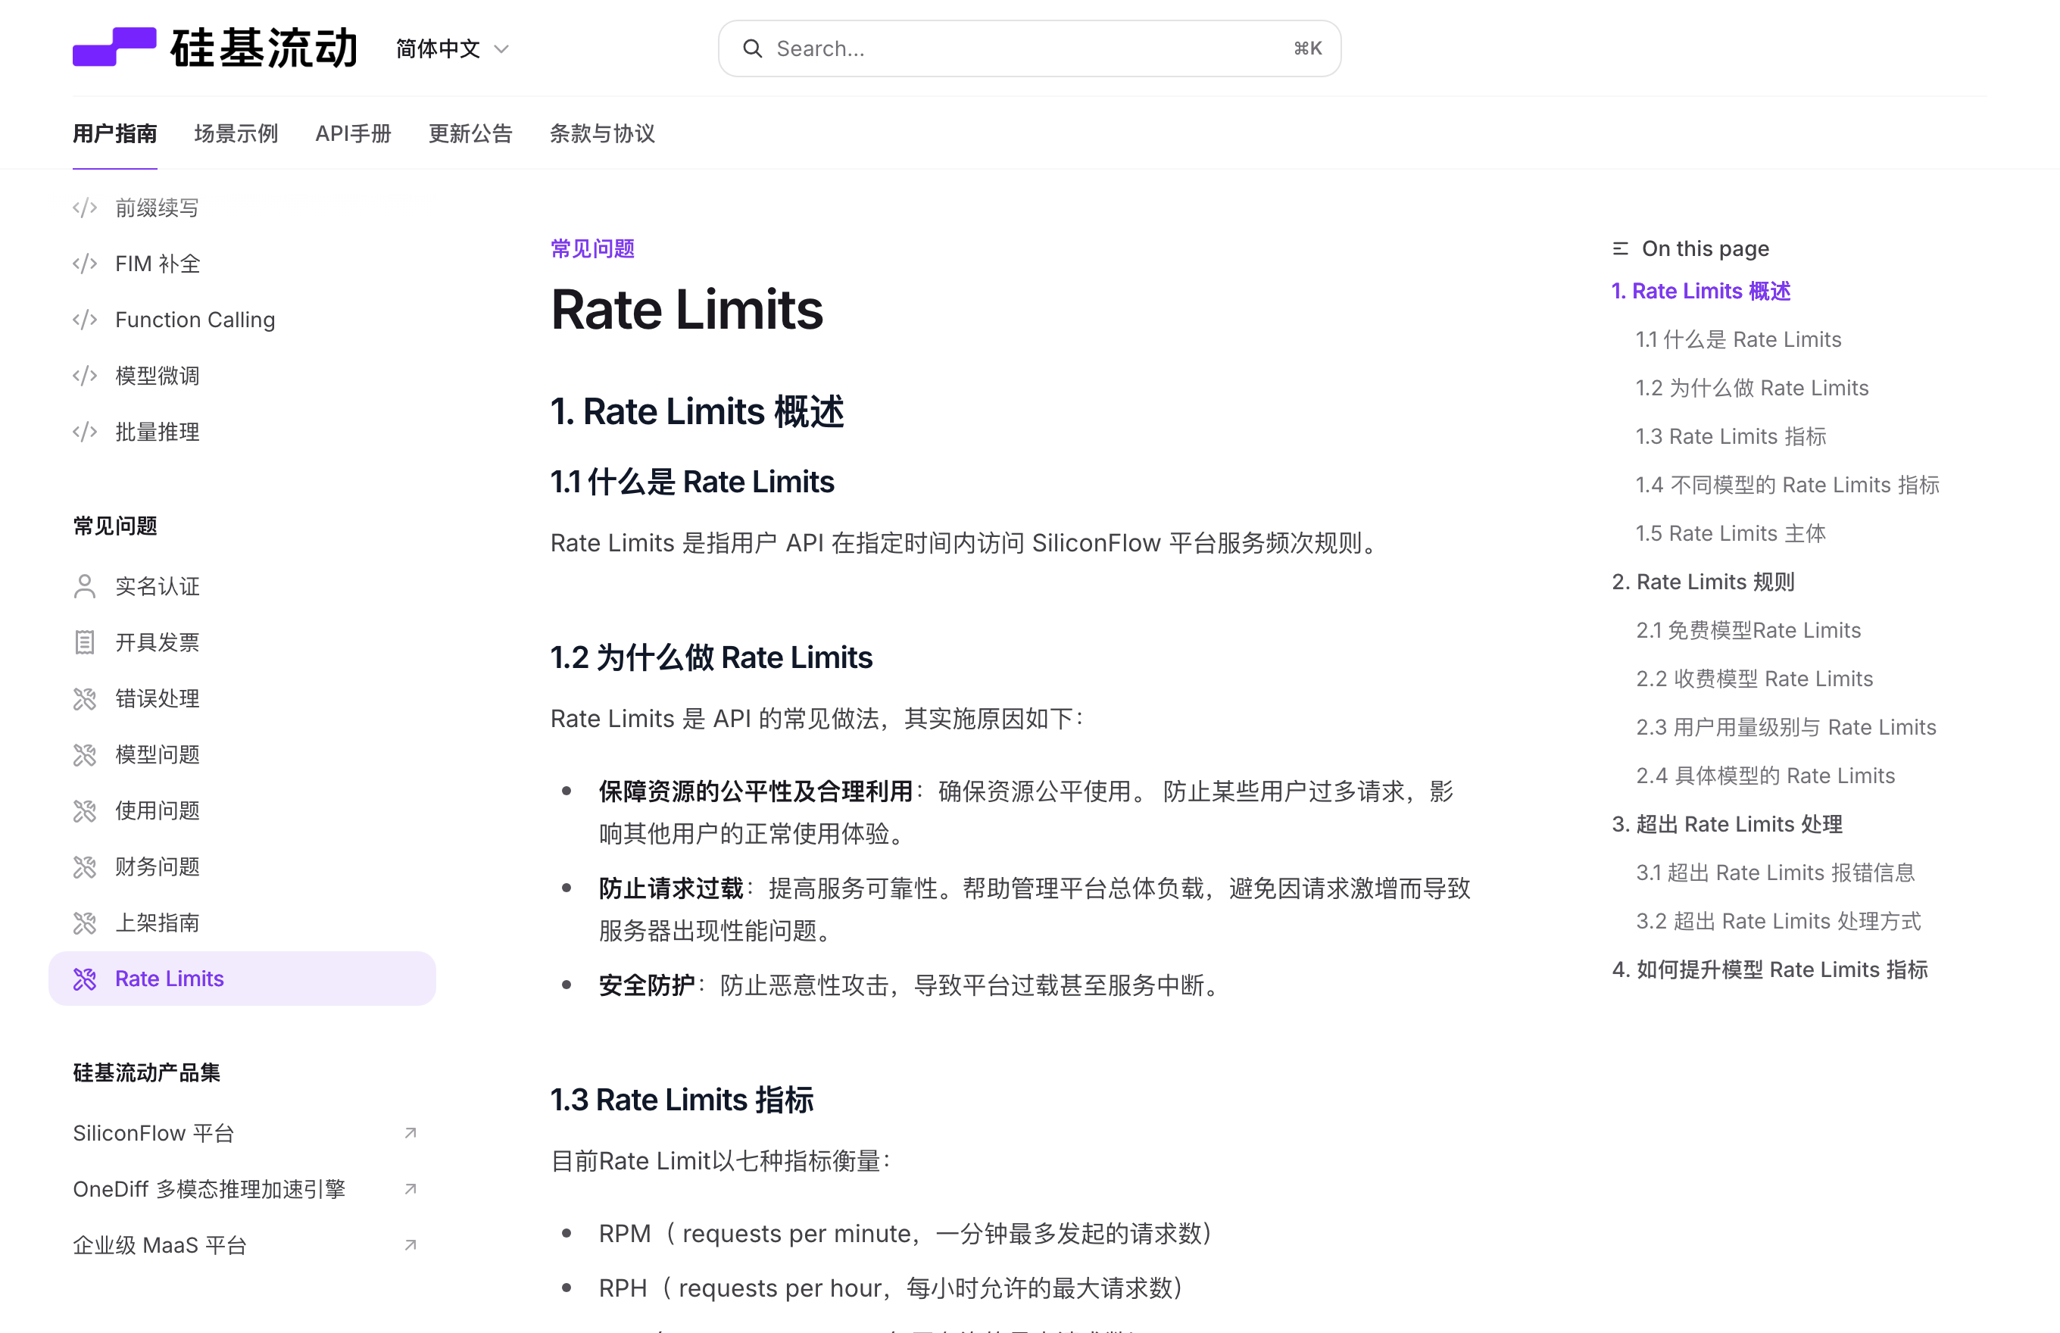The width and height of the screenshot is (2060, 1333).
Task: Jump to 3. 超出 Rate Limits 处理
Action: click(1728, 824)
